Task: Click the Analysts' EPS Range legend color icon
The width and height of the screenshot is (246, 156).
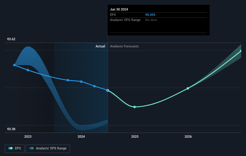Action: (31, 148)
